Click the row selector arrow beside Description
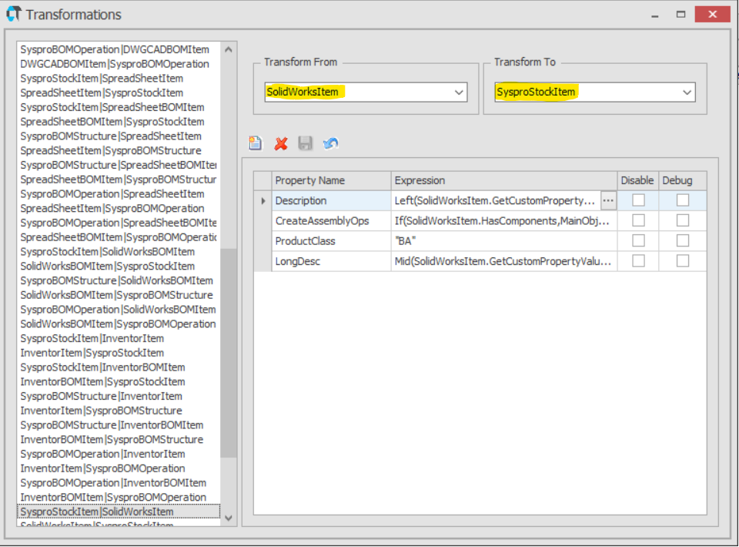The image size is (739, 547). pos(263,201)
